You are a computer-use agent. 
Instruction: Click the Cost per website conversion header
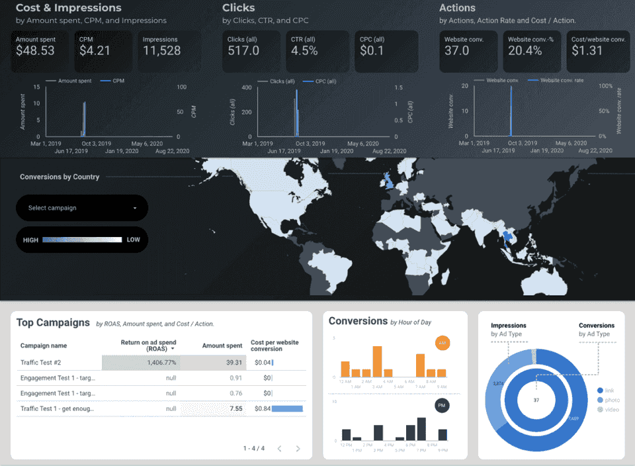coord(275,346)
